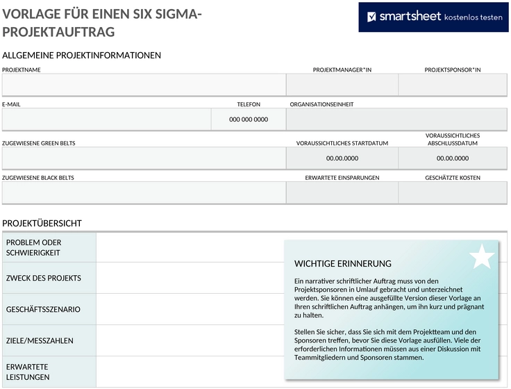Click the 'E-MAIL' field label
Viewport: 511px width, 389px height.
[x=11, y=104]
